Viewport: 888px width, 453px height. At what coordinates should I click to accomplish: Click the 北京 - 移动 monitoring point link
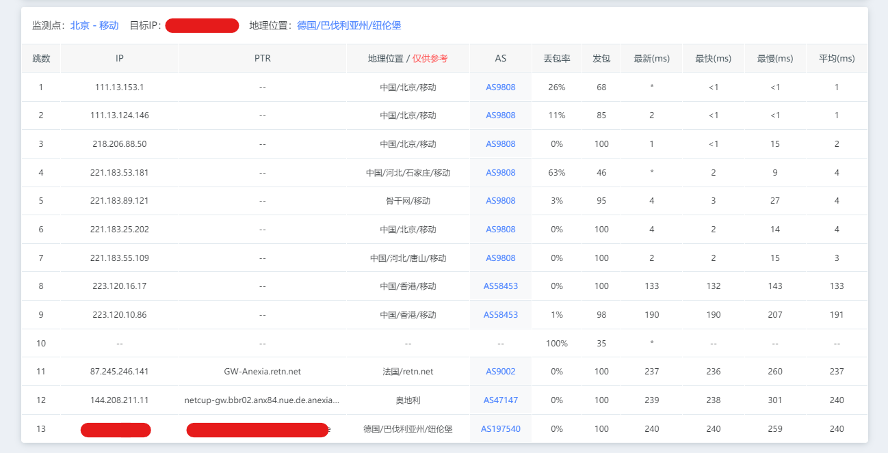pyautogui.click(x=94, y=25)
